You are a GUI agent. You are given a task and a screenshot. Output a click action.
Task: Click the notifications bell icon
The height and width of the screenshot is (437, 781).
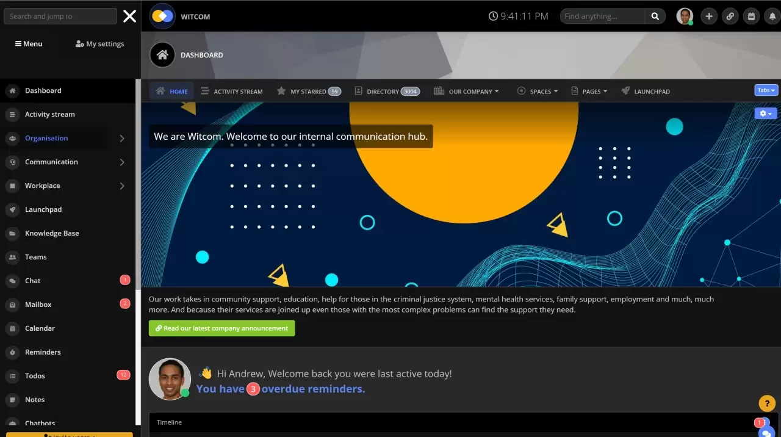point(772,16)
